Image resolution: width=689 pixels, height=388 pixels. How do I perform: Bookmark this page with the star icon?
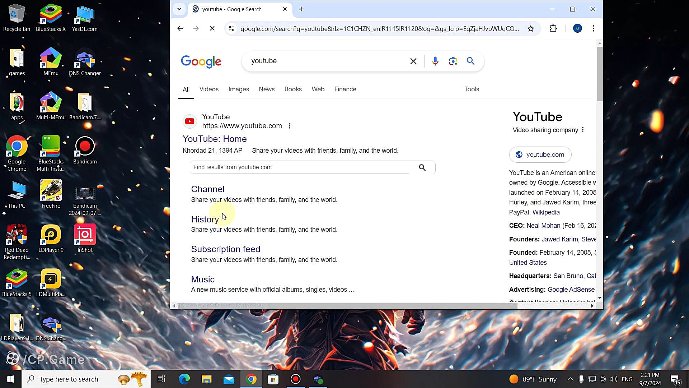click(x=530, y=28)
